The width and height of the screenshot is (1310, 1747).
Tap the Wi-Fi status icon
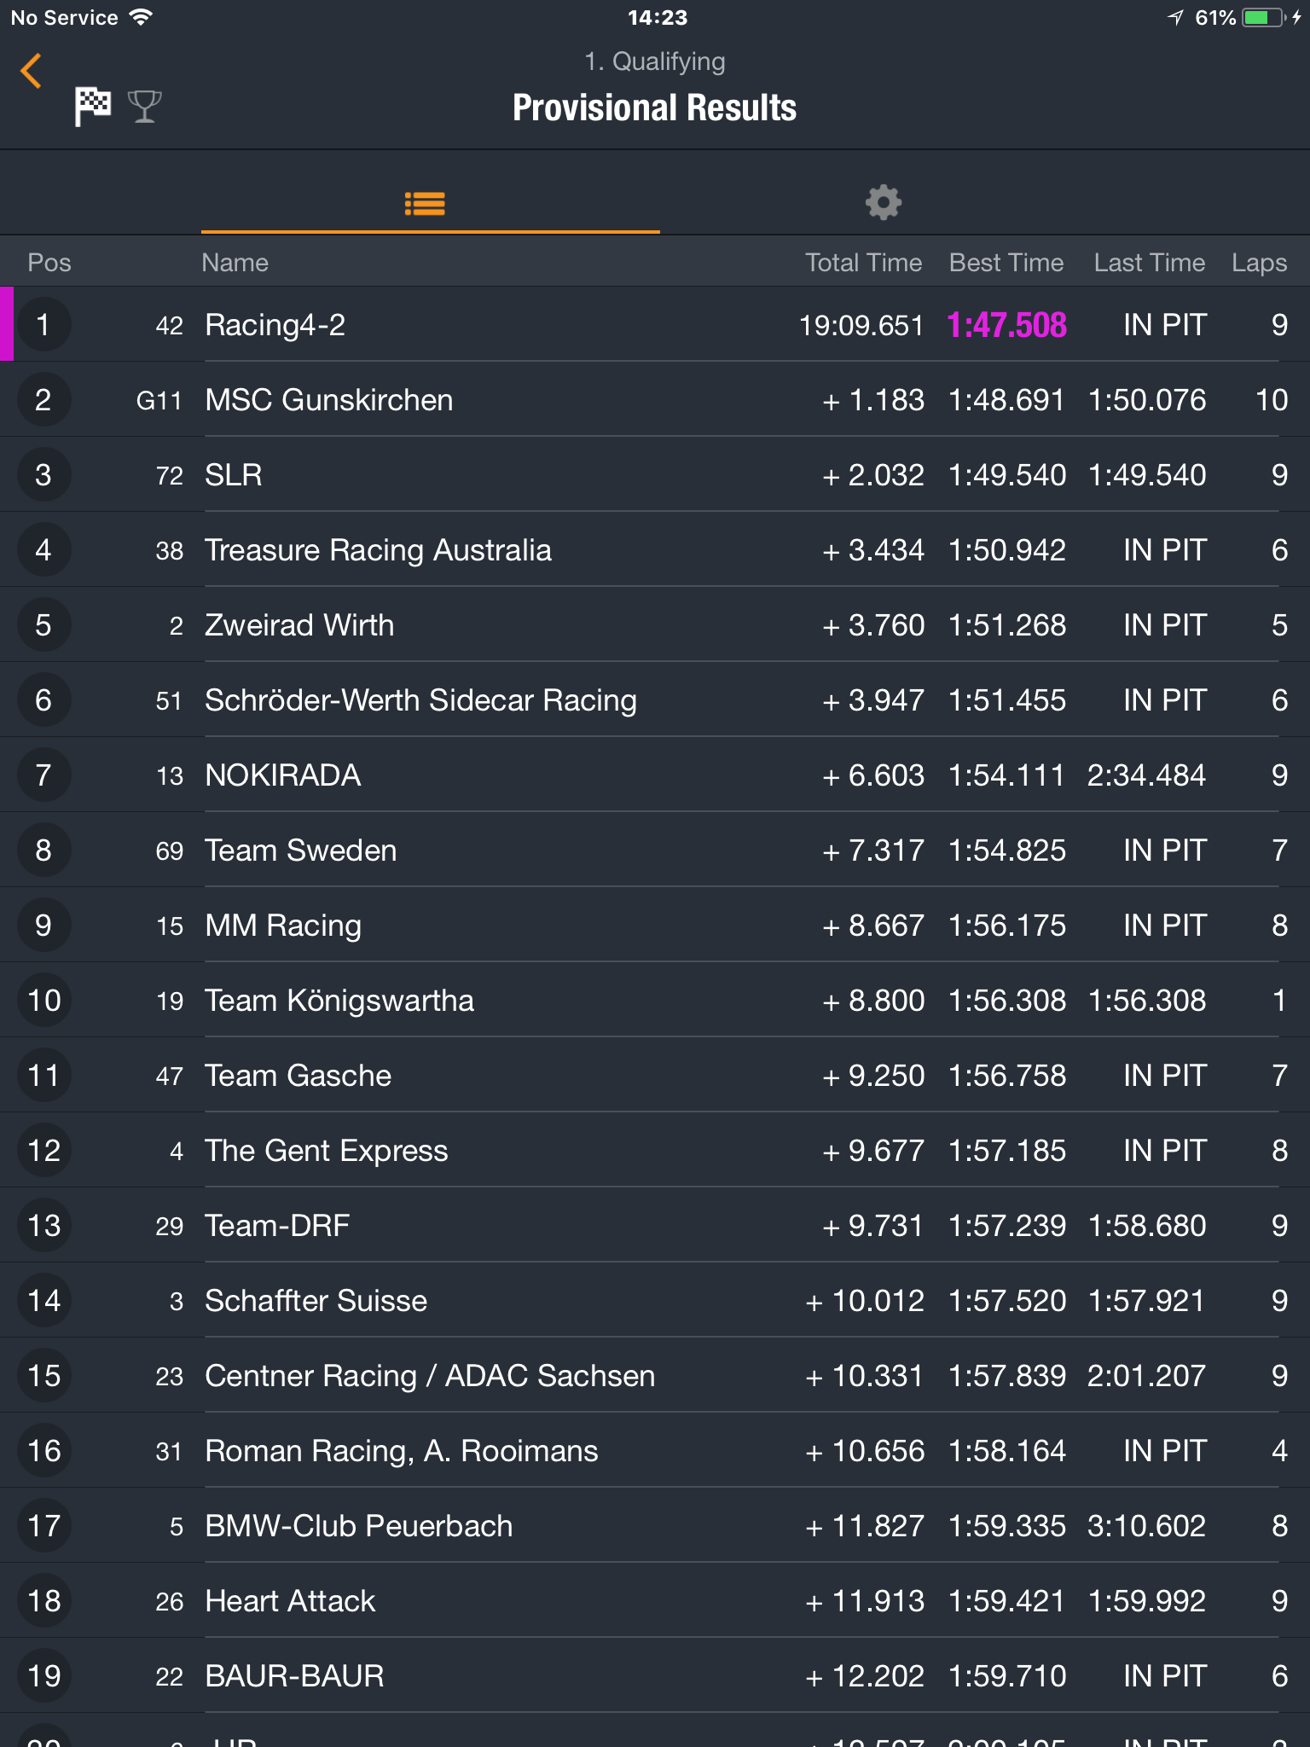141,17
